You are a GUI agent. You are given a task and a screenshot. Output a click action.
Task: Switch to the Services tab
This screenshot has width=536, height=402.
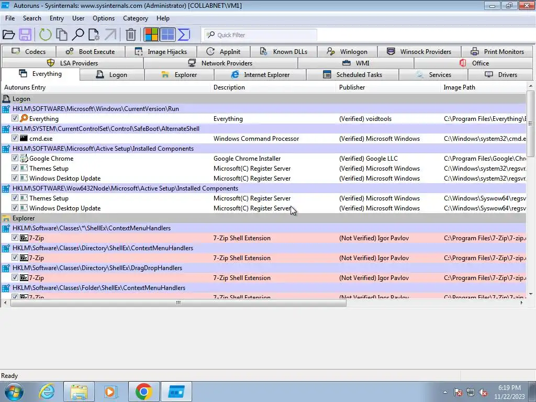[x=433, y=74]
